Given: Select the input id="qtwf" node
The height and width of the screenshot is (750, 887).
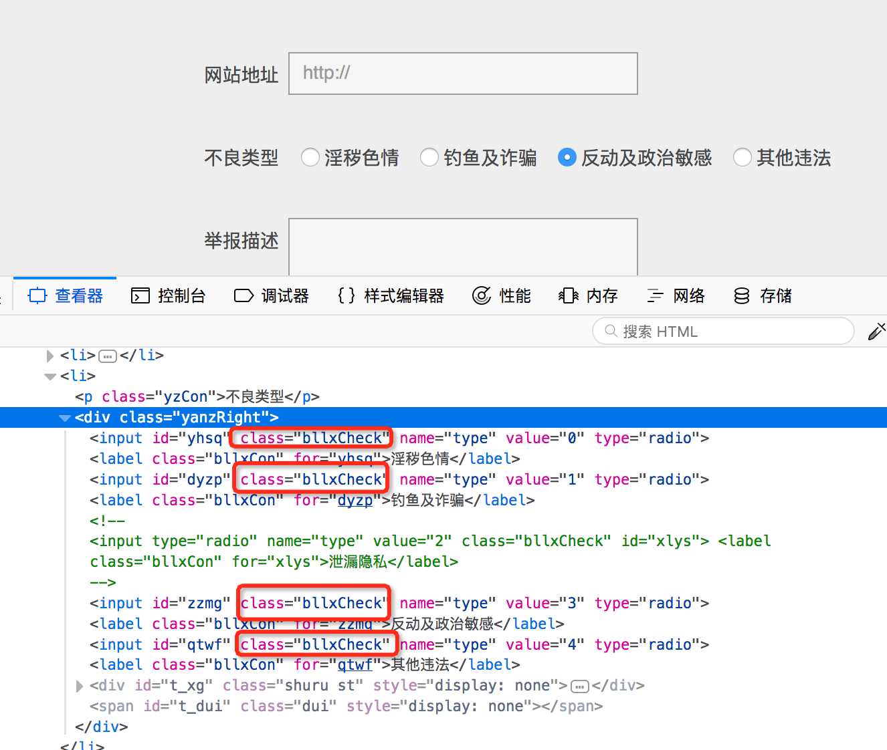Looking at the screenshot, I should pyautogui.click(x=399, y=645).
